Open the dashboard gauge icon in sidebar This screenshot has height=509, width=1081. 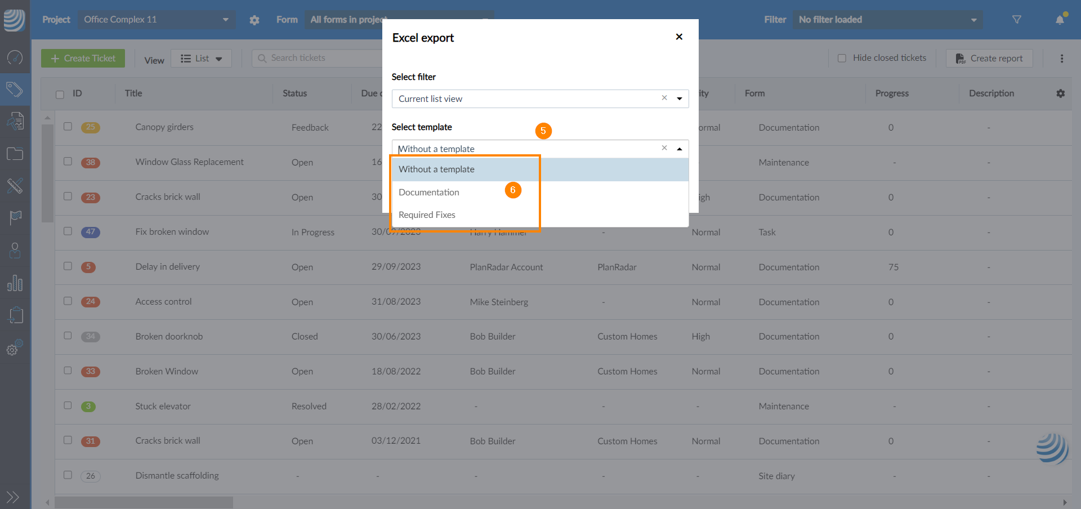15,57
